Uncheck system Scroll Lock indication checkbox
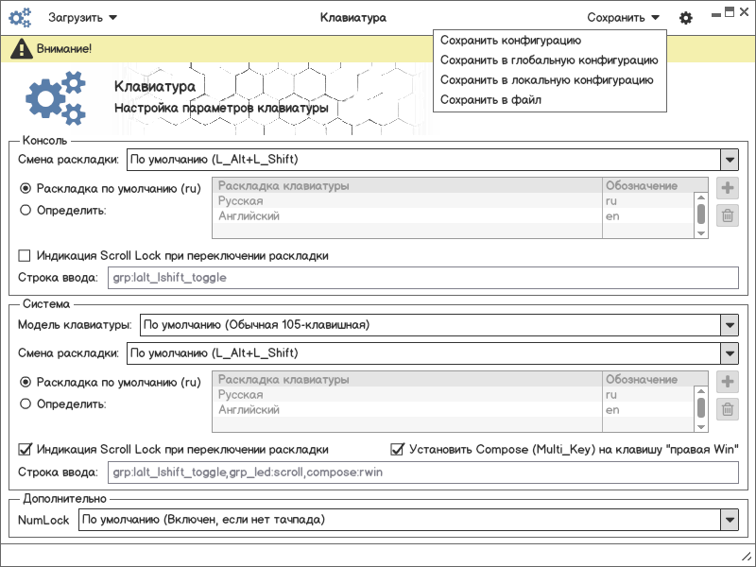The width and height of the screenshot is (756, 567). [x=26, y=449]
